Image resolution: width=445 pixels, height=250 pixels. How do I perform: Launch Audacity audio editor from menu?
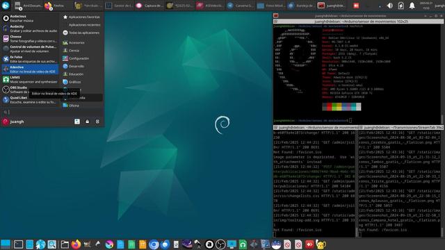[x=30, y=28]
